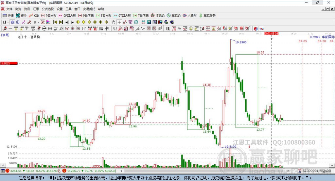Click the triangle ruler tool icon
Image resolution: width=335 pixels, height=181 pixels.
(x=61, y=29)
